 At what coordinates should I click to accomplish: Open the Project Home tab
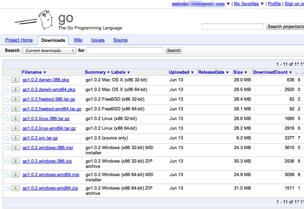pos(19,40)
